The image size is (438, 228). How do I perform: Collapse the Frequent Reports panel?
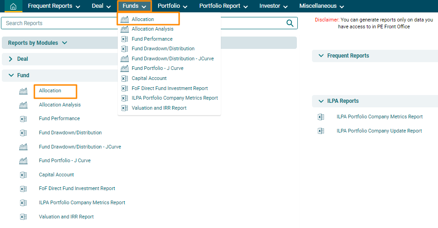321,56
